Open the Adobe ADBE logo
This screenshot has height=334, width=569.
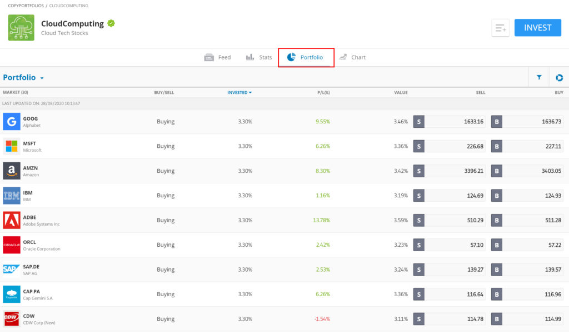tap(12, 220)
